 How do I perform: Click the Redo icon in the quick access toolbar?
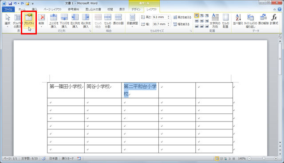(23, 4)
